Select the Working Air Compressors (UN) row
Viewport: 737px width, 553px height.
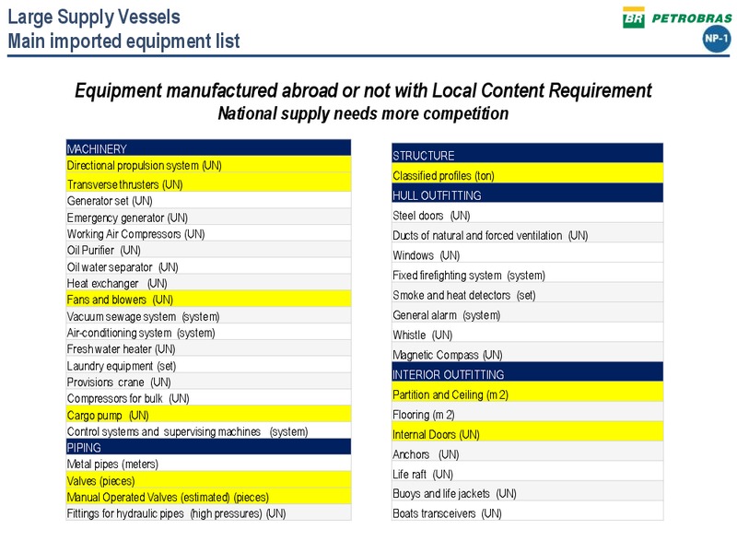[x=208, y=233]
